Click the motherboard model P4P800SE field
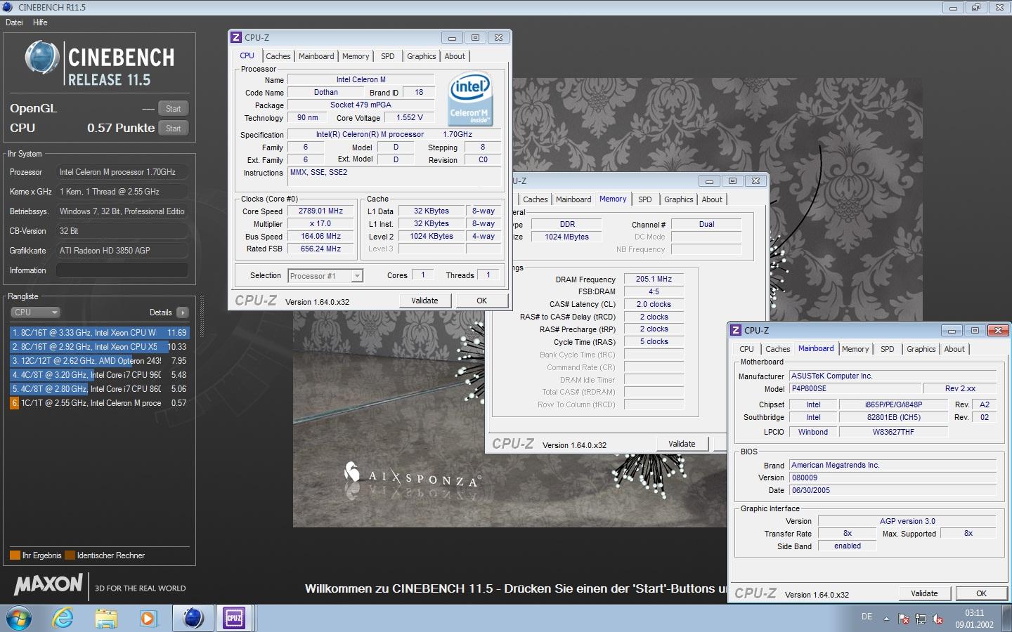Image resolution: width=1012 pixels, height=632 pixels. (855, 388)
